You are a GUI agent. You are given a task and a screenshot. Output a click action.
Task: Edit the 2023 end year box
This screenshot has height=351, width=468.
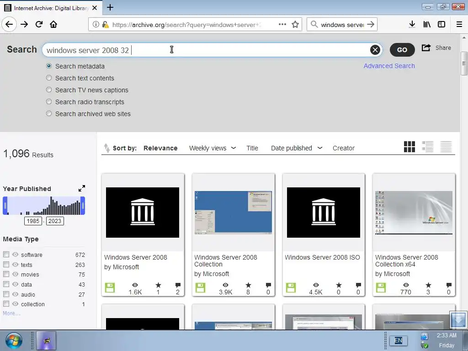click(55, 221)
